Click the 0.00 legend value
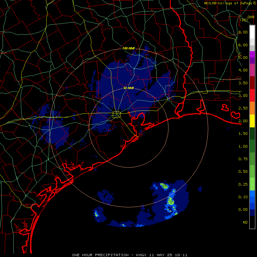 (243, 210)
